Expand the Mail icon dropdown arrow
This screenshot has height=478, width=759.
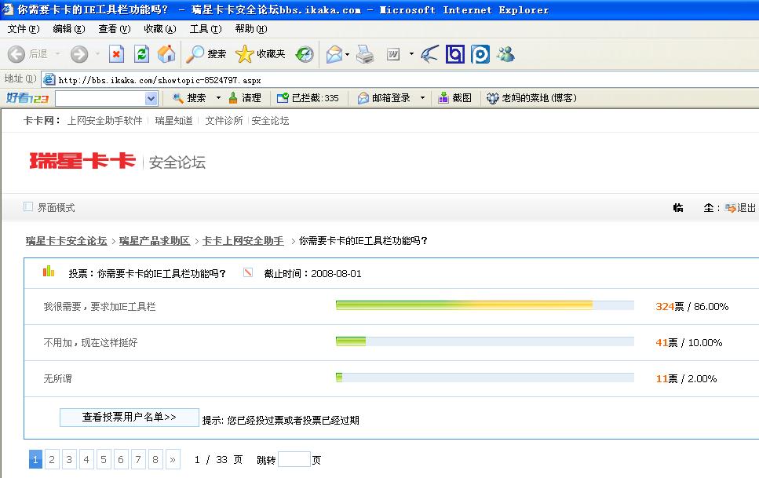(347, 54)
